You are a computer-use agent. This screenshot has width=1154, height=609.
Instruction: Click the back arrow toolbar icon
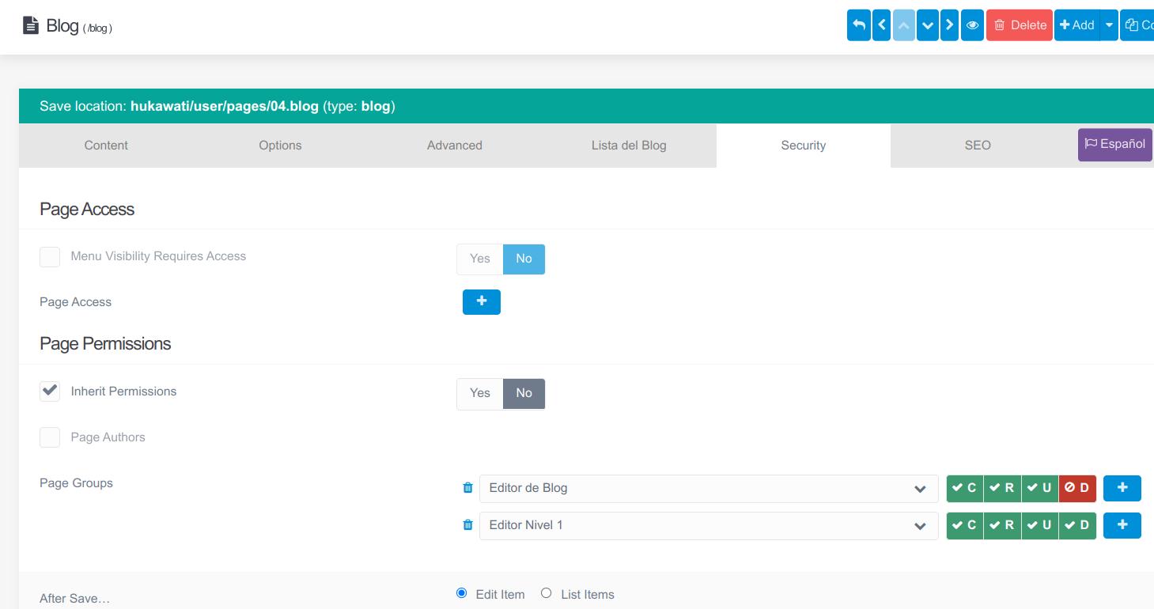pyautogui.click(x=858, y=25)
